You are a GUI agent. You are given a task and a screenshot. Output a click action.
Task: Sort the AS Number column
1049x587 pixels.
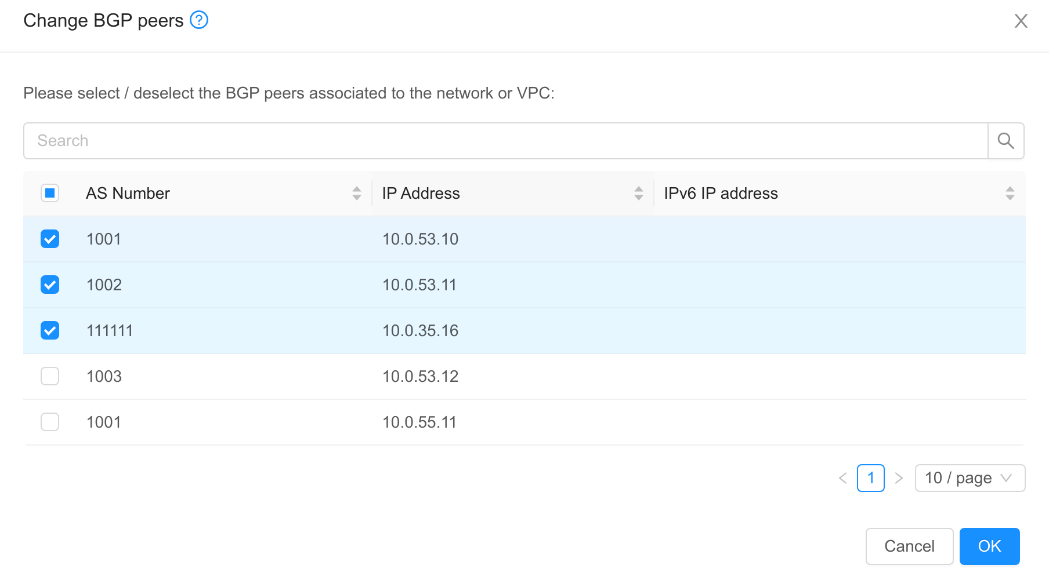356,193
